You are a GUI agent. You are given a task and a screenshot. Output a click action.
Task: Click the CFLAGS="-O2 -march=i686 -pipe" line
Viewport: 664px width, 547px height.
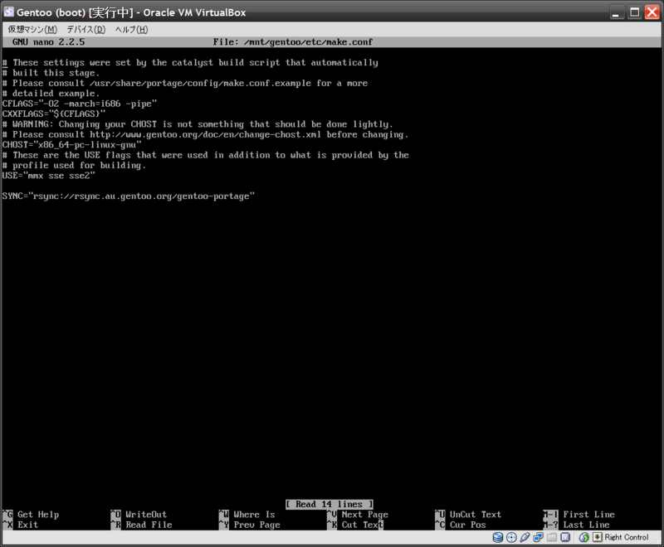click(x=80, y=104)
